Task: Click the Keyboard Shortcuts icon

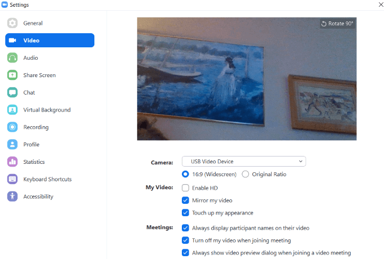Action: tap(12, 179)
